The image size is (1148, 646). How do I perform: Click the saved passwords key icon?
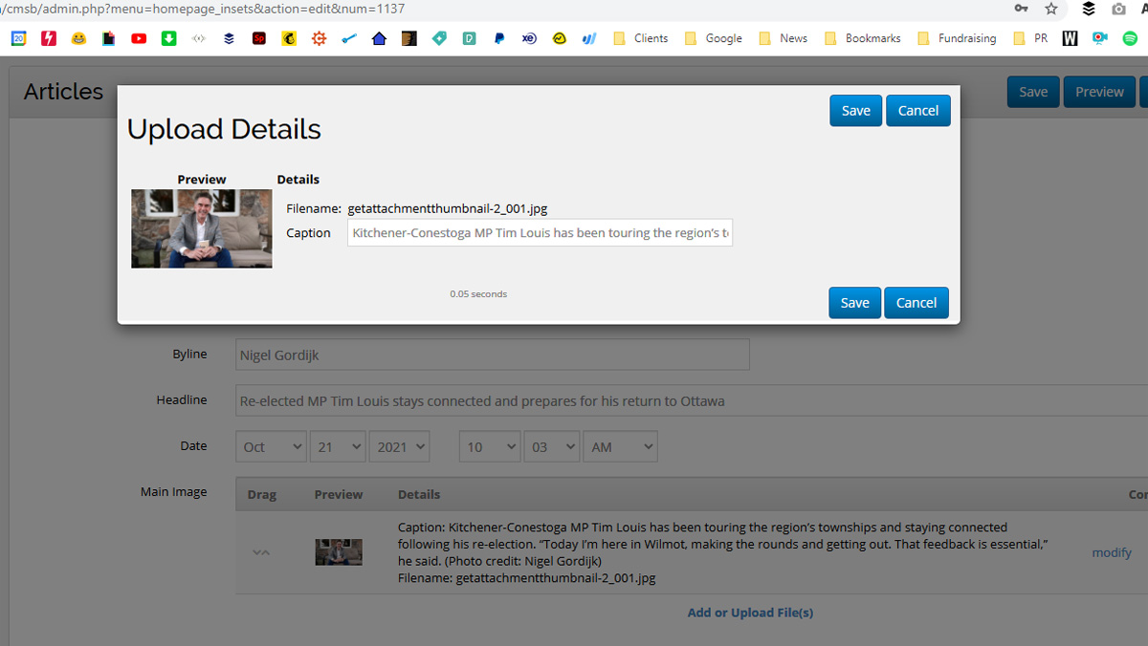tap(1022, 9)
